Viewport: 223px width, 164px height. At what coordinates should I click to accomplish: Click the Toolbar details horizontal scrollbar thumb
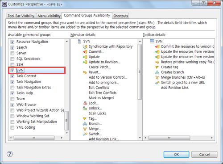169,138
